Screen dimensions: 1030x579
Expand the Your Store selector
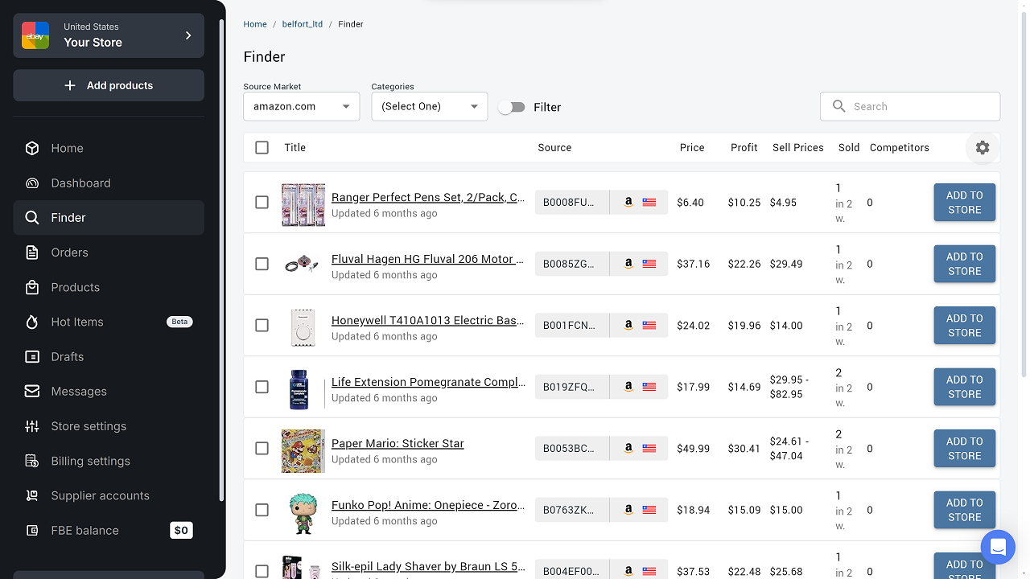pos(109,35)
